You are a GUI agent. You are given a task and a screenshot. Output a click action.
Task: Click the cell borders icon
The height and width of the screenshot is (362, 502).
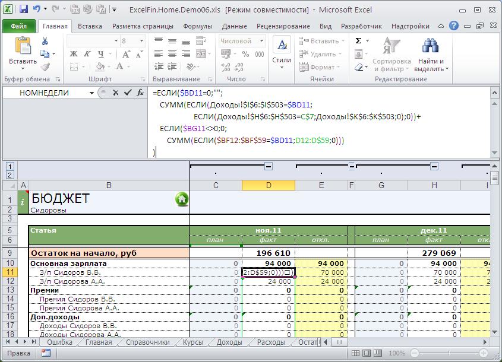(74, 67)
